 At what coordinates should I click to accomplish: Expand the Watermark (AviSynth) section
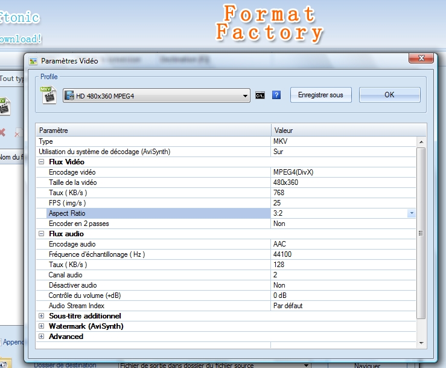tap(42, 326)
